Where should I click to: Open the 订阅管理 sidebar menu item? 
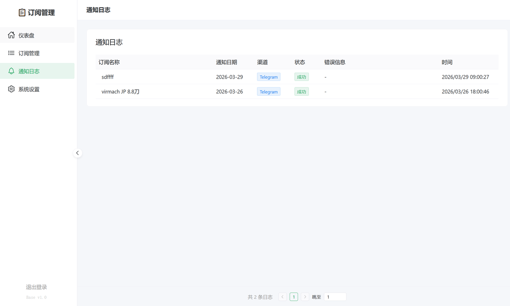(37, 53)
